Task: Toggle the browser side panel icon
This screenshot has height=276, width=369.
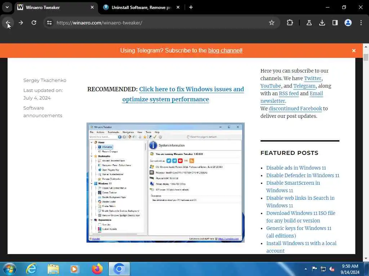Action: coord(335,23)
